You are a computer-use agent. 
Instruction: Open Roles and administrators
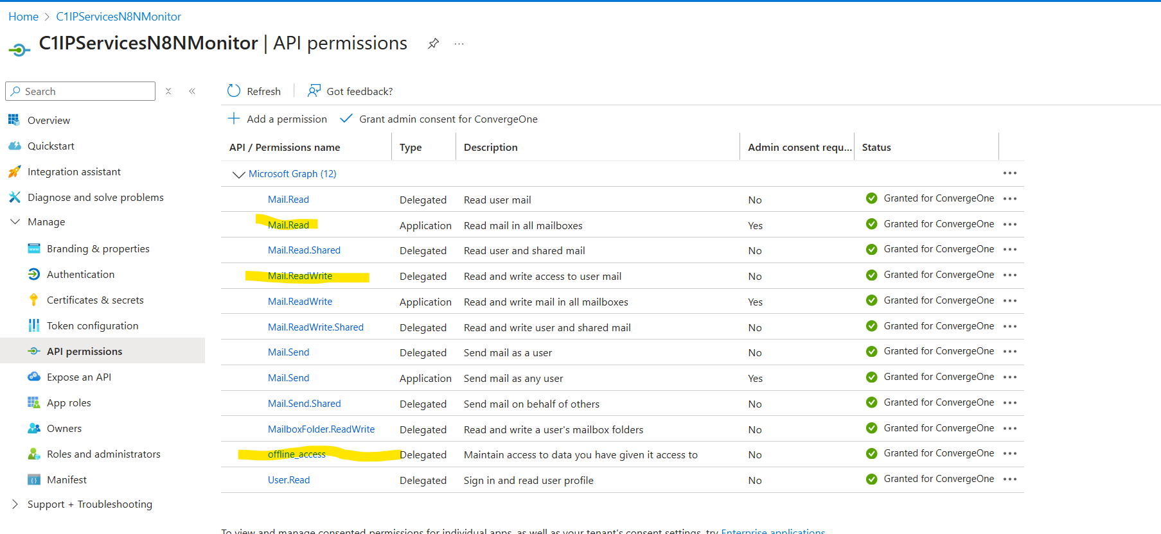point(103,454)
